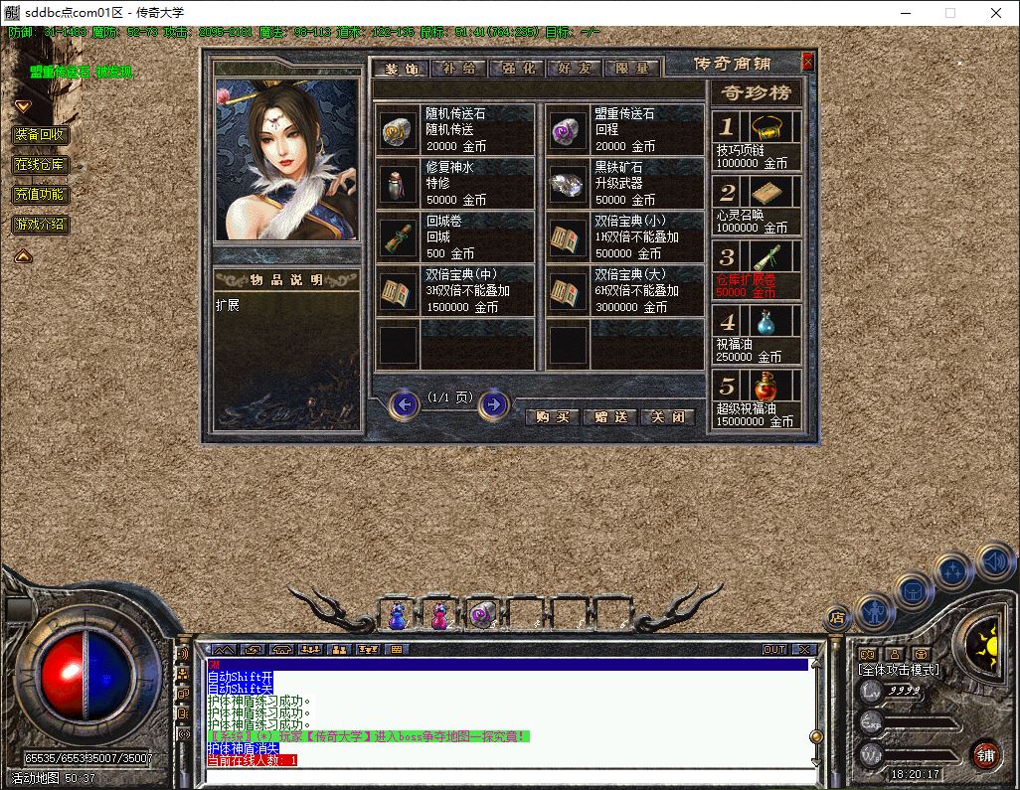Select the 盟重传送石 stone icon in shop
The image size is (1020, 790).
coord(567,130)
